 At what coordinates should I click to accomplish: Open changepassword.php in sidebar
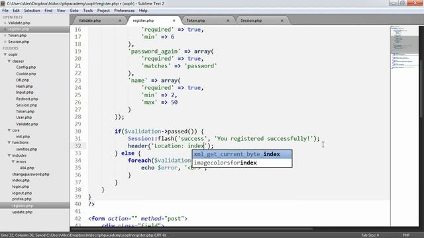tap(31, 175)
